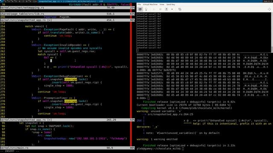Click inside the VM console output area
This screenshot has height=153, width=273.
204,32
